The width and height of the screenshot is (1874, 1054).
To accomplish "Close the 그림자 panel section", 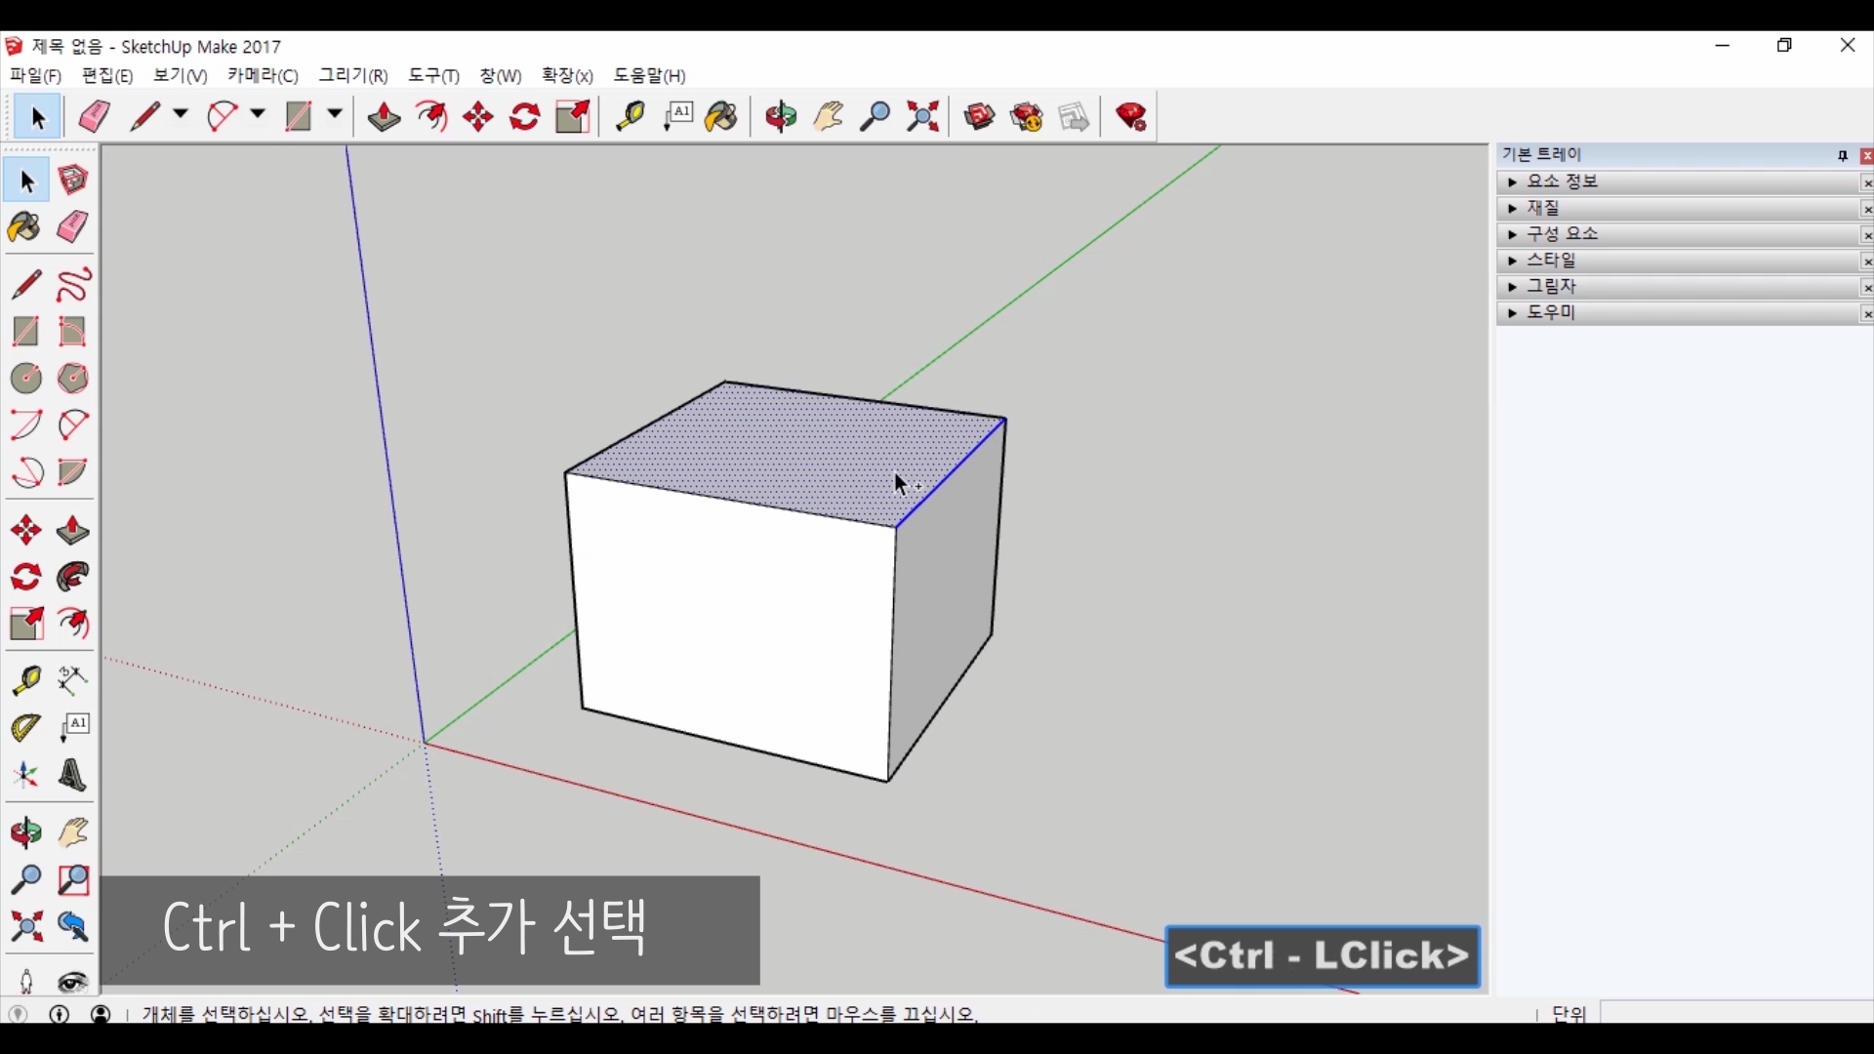I will pos(1866,288).
